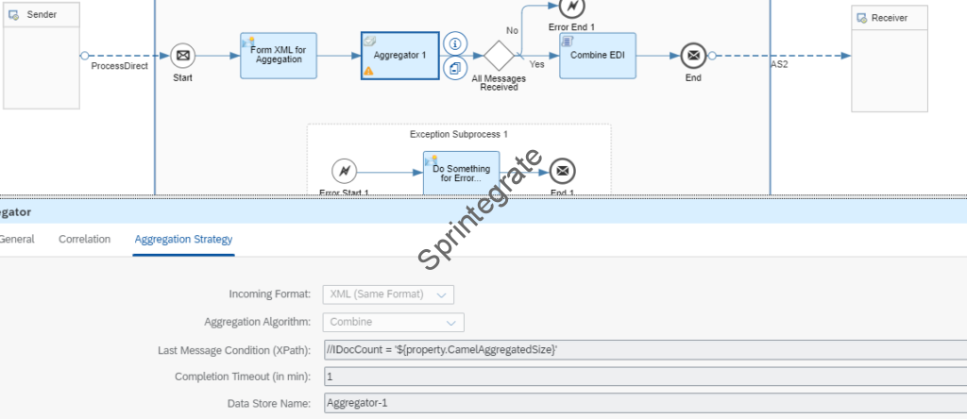Screen dimensions: 967x419
Task: Click the End message event icon
Action: click(693, 56)
